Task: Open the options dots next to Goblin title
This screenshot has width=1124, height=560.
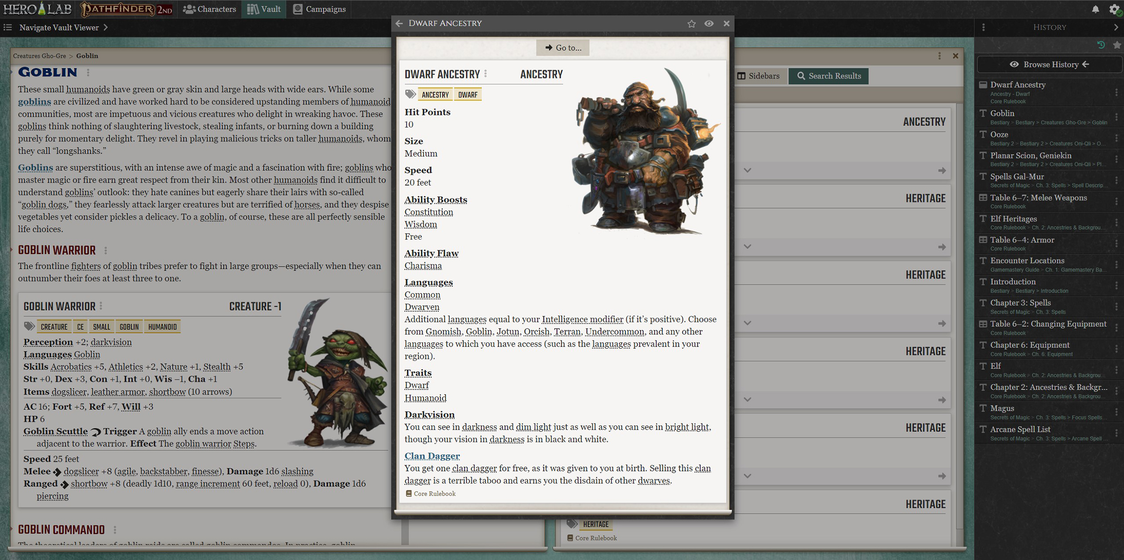Action: coord(88,72)
